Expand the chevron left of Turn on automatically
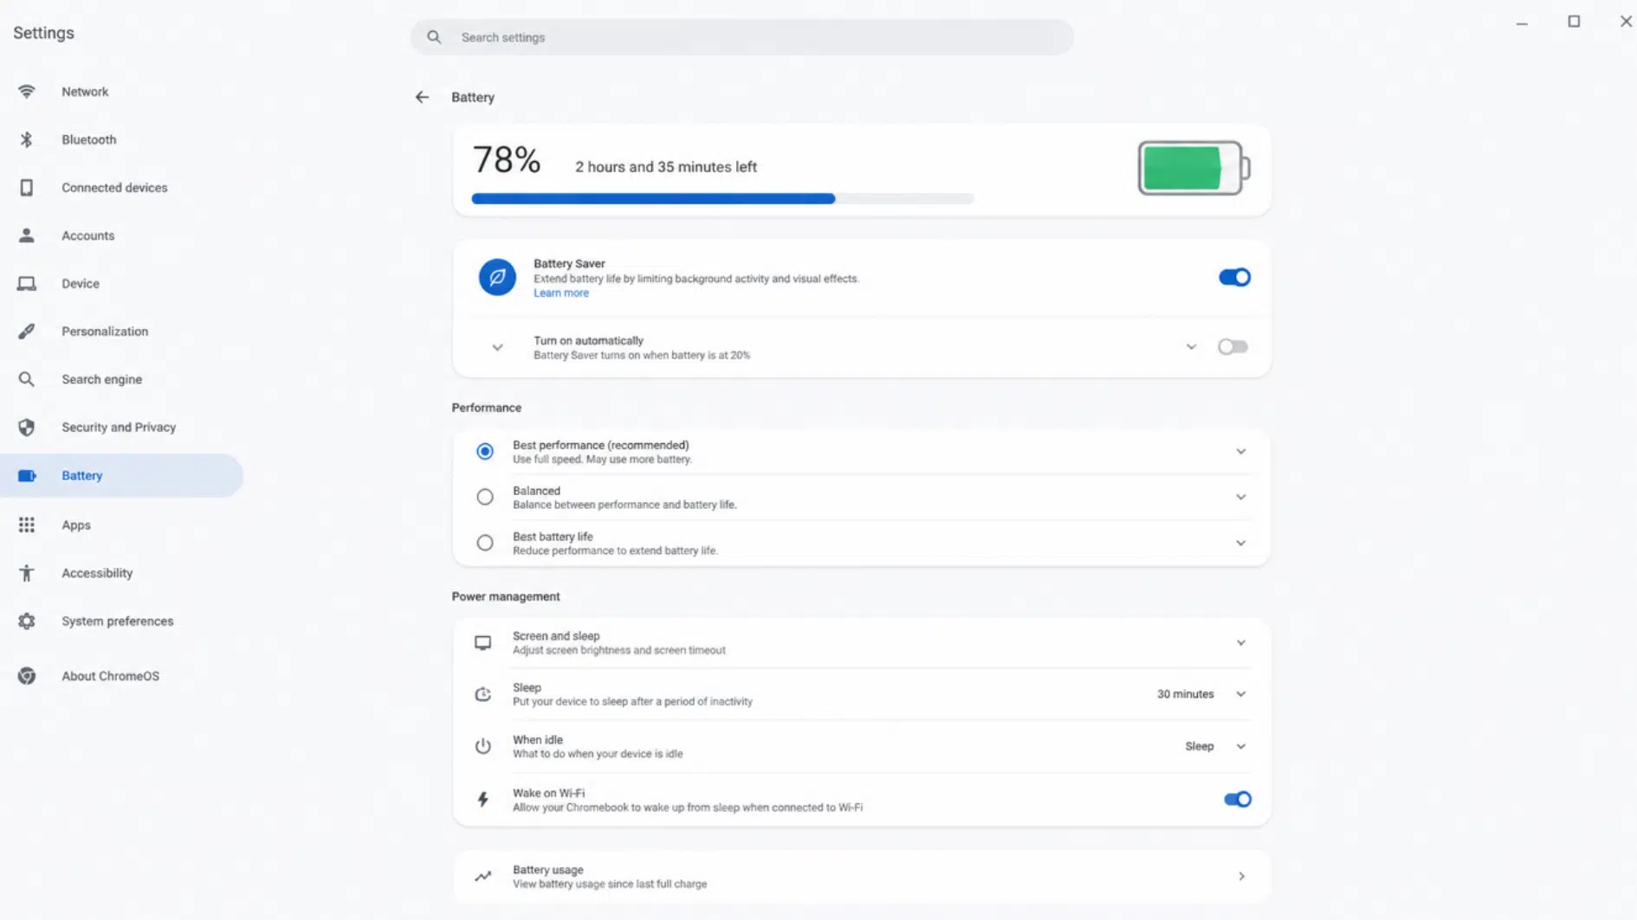 point(497,348)
